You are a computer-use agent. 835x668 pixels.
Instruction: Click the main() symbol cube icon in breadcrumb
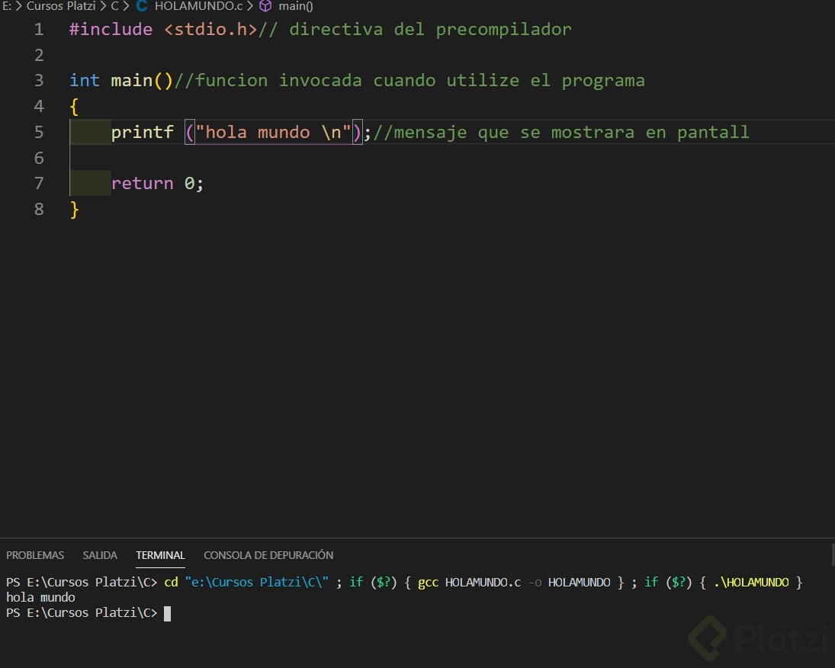coord(265,6)
